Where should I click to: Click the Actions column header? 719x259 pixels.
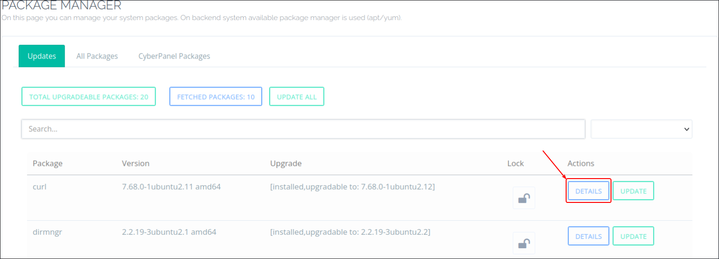[581, 163]
